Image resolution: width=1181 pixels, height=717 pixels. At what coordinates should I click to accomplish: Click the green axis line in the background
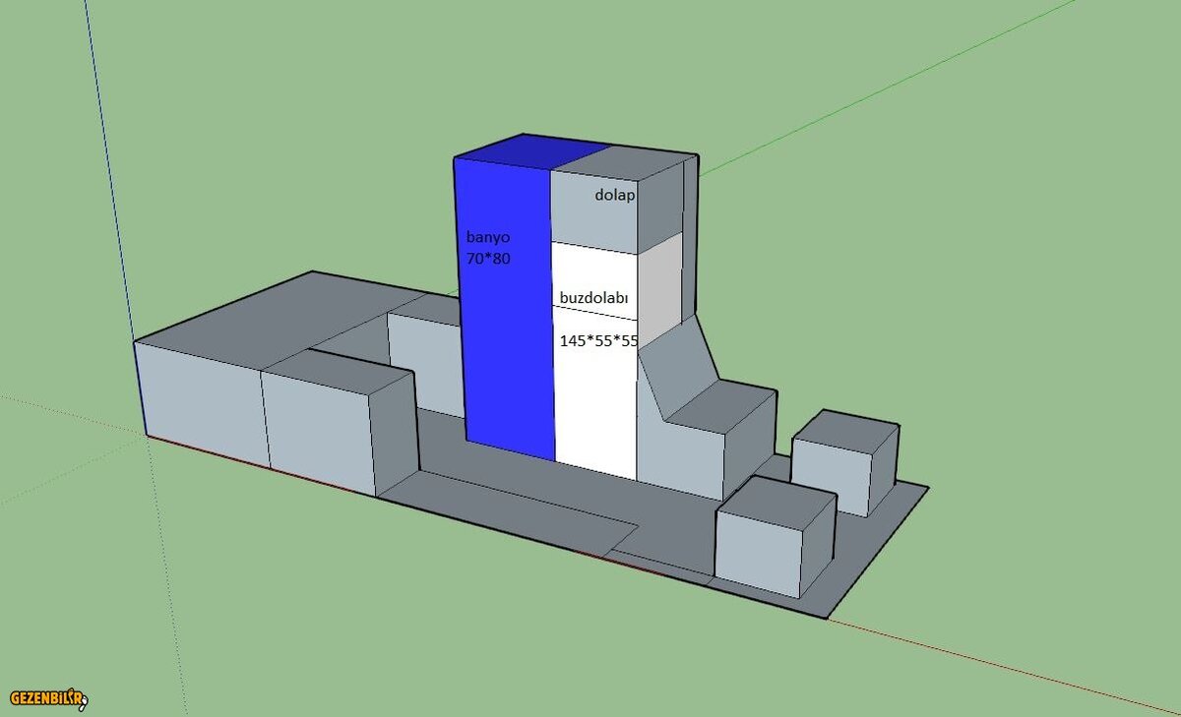886,90
